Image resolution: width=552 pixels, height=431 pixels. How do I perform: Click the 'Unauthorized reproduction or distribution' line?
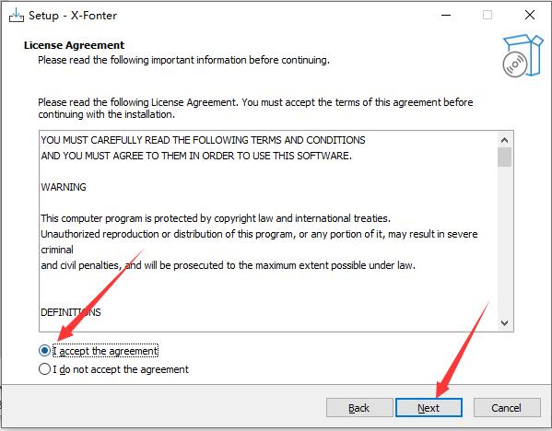(259, 234)
